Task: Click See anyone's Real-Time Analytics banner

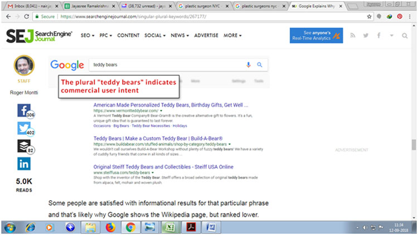Action: [316, 36]
